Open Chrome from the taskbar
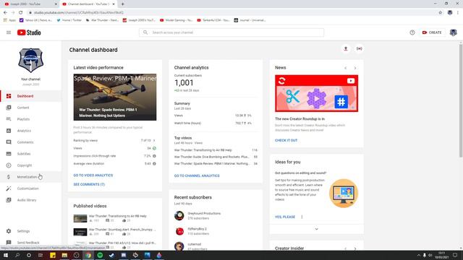The width and height of the screenshot is (463, 260). click(88, 255)
